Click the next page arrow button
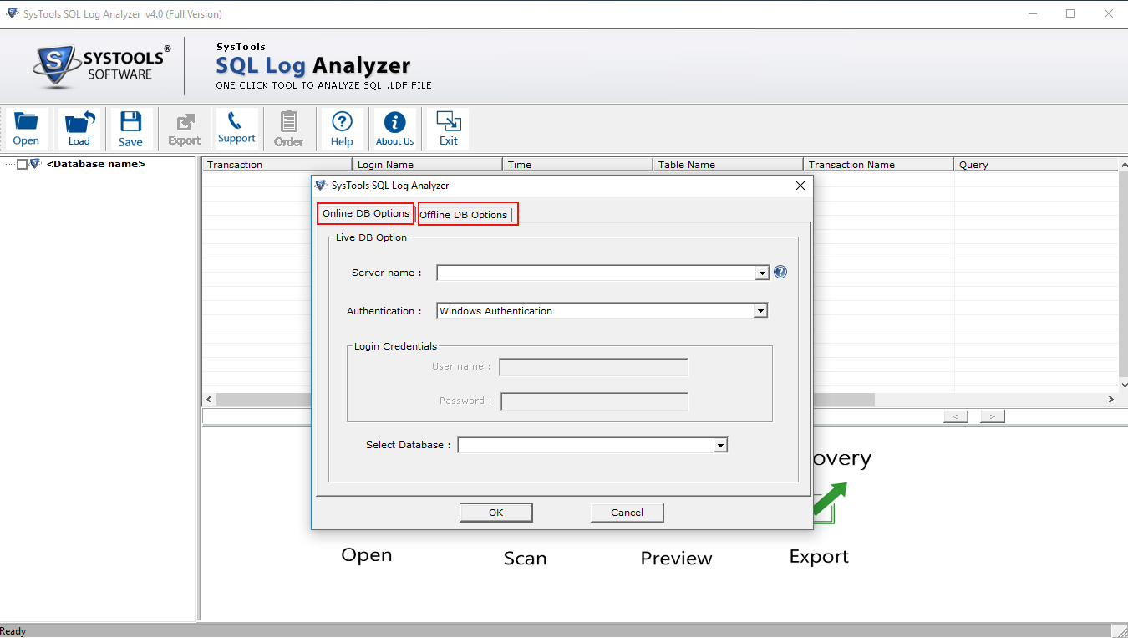The height and width of the screenshot is (638, 1128). click(993, 416)
